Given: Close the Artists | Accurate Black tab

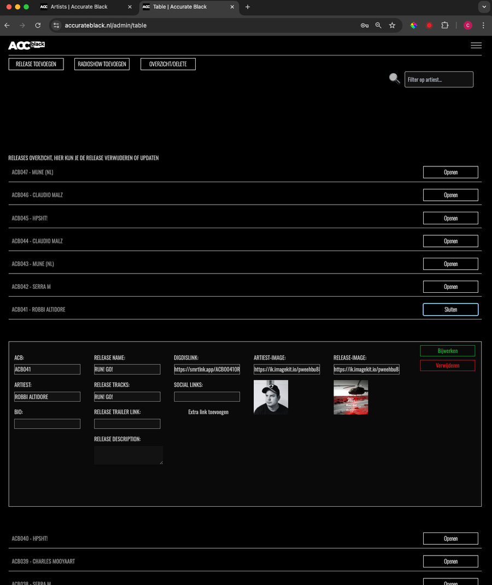Looking at the screenshot, I should click(x=130, y=7).
